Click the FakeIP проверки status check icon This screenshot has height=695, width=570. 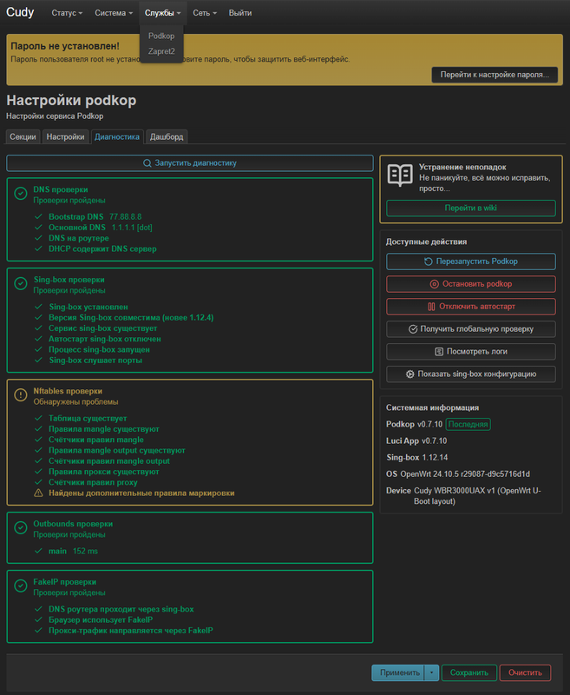20,586
